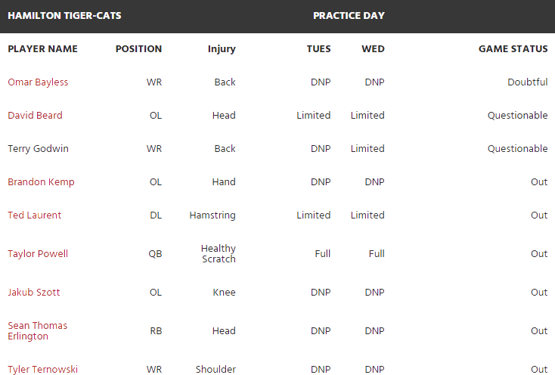Click the Practice Day header label

(349, 16)
